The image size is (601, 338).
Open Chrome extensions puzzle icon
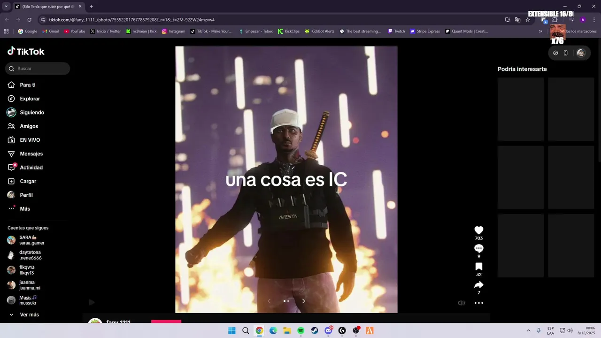(555, 20)
